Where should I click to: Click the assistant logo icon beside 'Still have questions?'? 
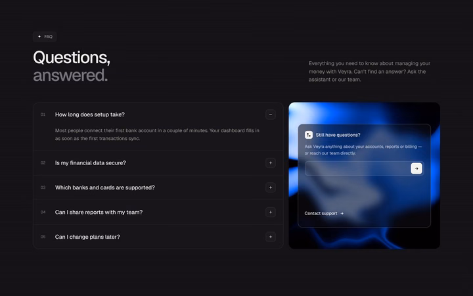[308, 135]
